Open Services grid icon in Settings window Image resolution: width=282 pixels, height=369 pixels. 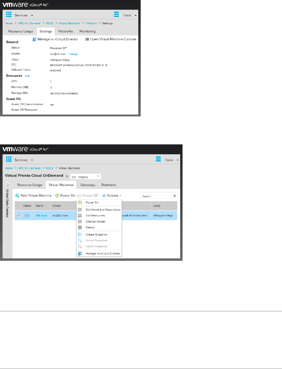pyautogui.click(x=9, y=14)
